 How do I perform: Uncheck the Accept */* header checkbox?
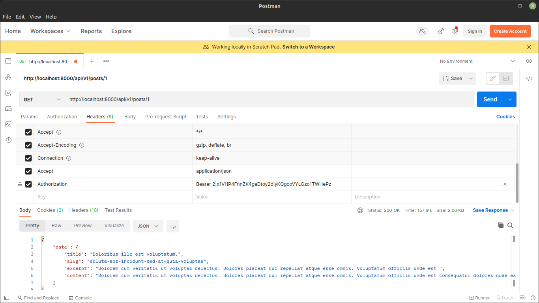(28, 132)
